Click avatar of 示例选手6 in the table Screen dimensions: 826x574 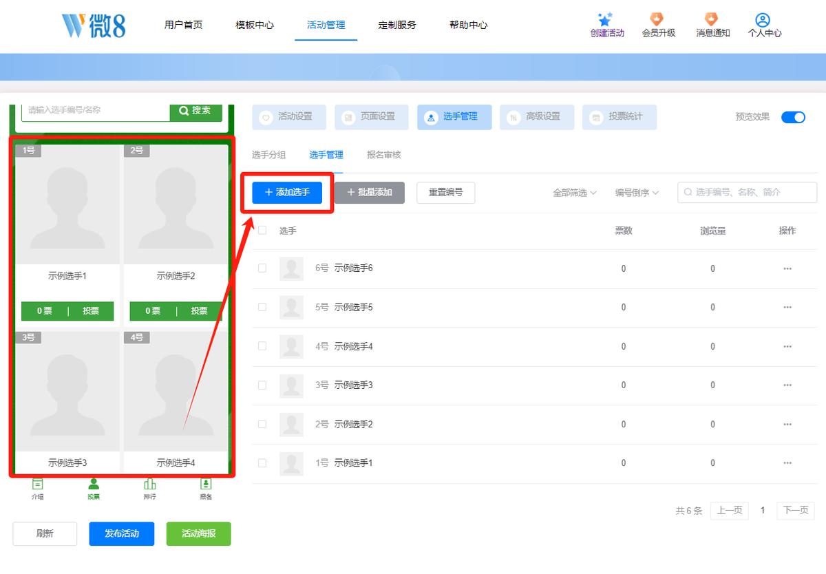(291, 268)
